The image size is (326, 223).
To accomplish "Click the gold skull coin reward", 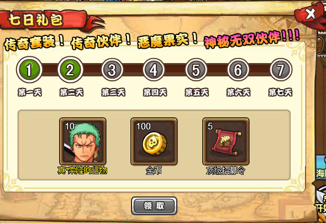I will pyautogui.click(x=154, y=141).
